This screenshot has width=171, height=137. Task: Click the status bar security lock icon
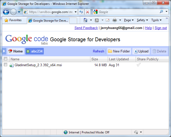(x=136, y=132)
